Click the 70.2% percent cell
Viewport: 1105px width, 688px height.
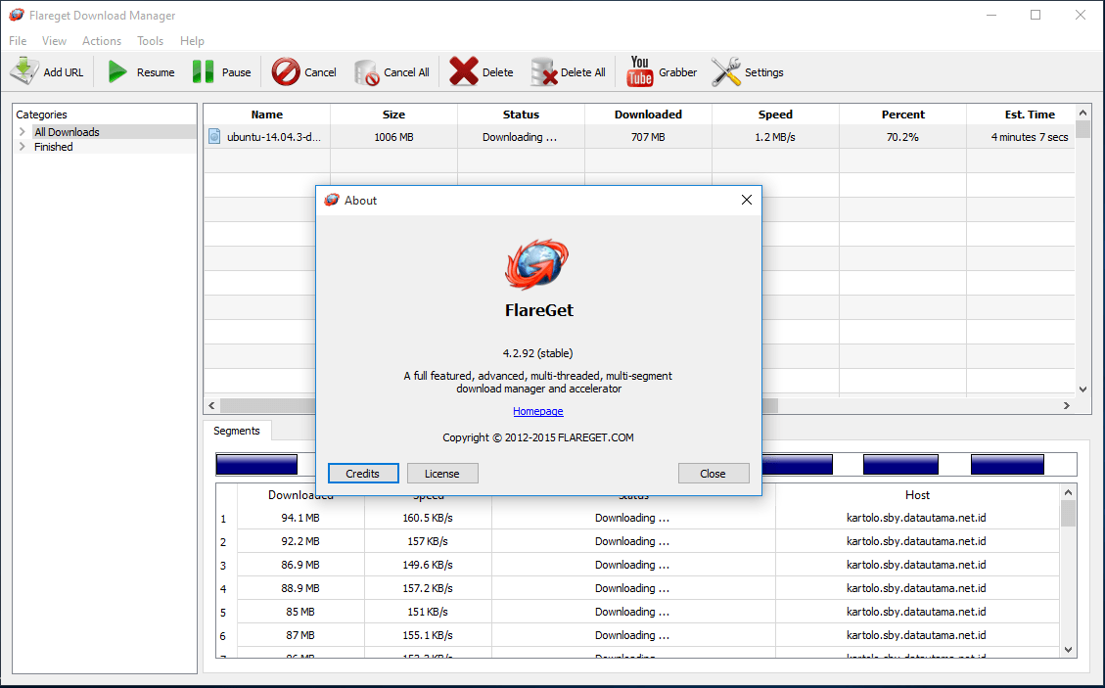click(x=902, y=137)
